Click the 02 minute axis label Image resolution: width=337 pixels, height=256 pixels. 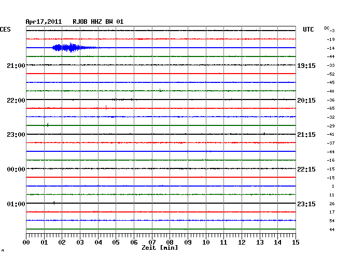click(62, 242)
